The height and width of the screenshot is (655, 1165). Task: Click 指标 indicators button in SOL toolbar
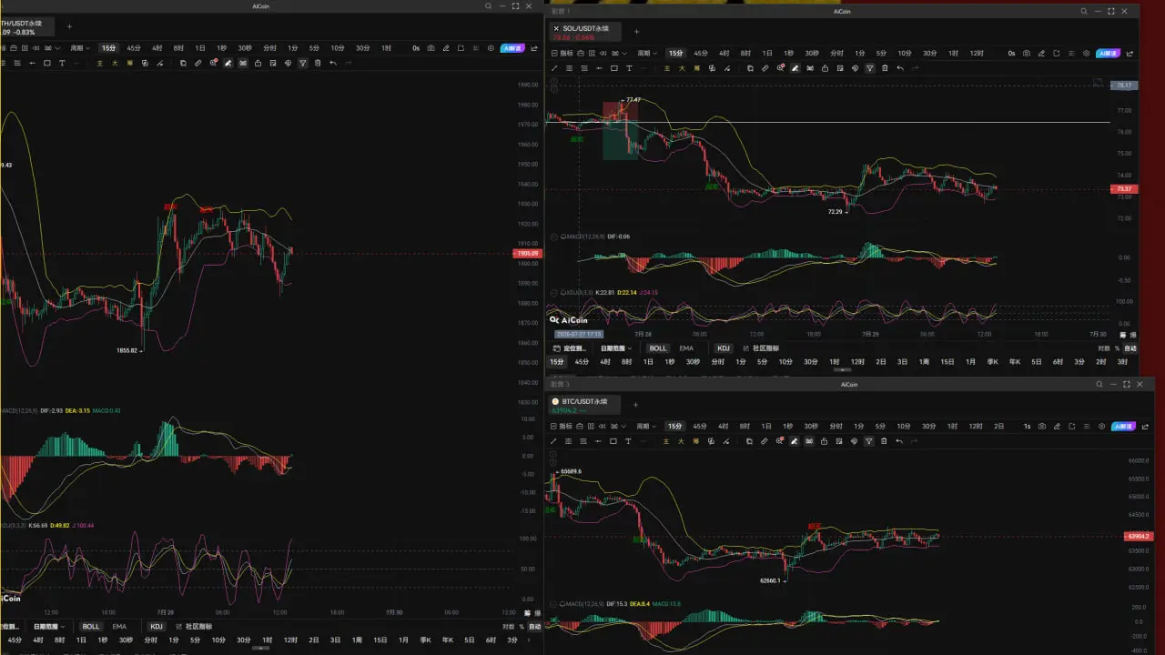pyautogui.click(x=562, y=53)
